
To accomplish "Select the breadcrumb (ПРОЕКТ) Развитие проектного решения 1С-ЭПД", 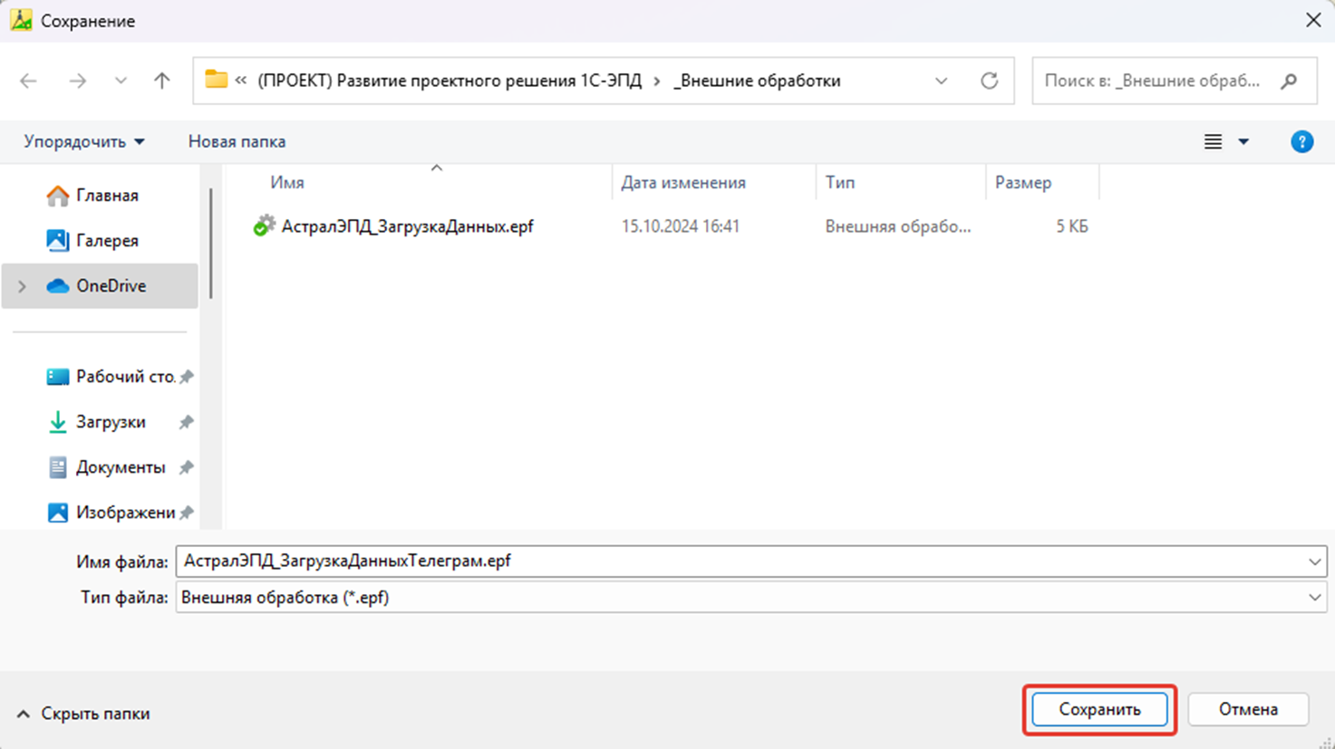I will pos(450,81).
